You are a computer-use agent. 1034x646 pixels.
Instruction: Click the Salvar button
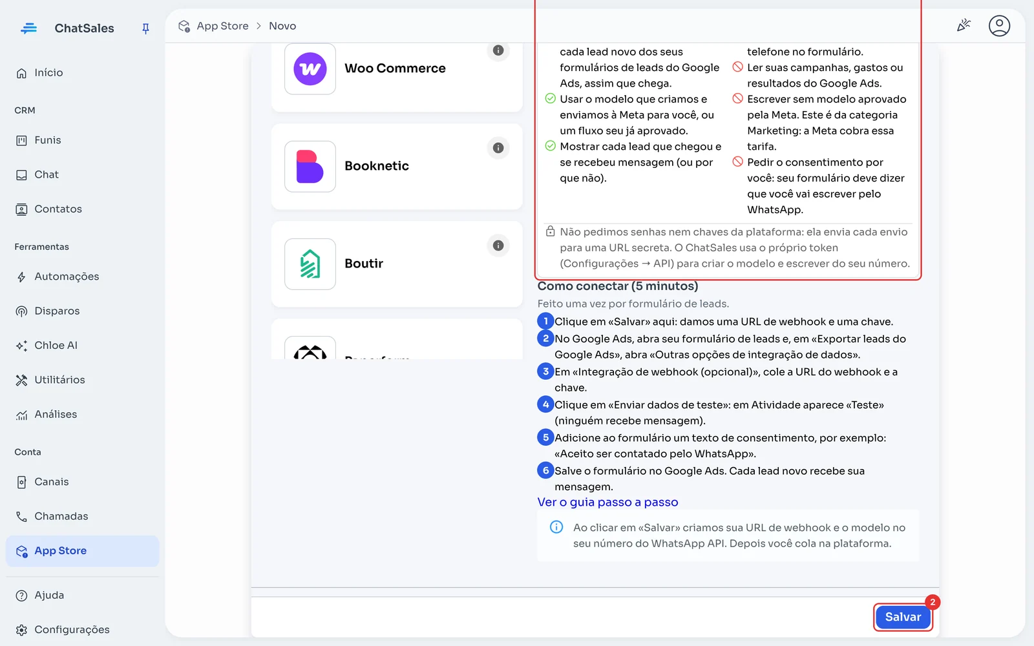click(x=903, y=617)
